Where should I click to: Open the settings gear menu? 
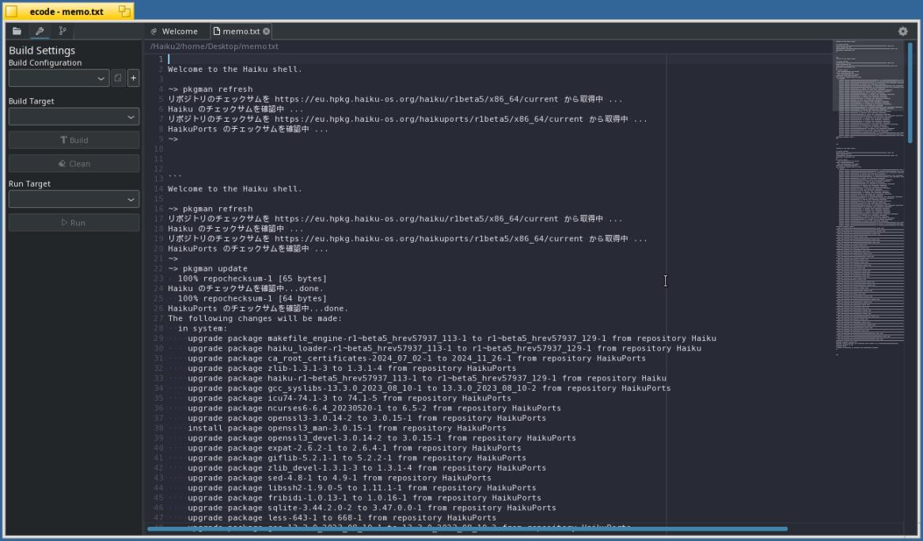tap(903, 31)
